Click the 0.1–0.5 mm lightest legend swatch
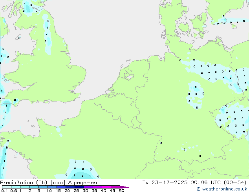 pos(7,187)
